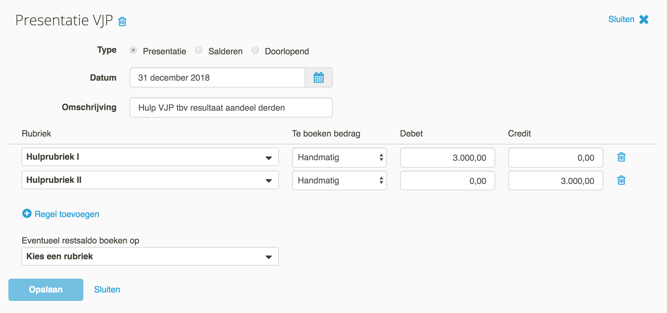Click the Datum field label
This screenshot has width=667, height=313.
pyautogui.click(x=103, y=77)
